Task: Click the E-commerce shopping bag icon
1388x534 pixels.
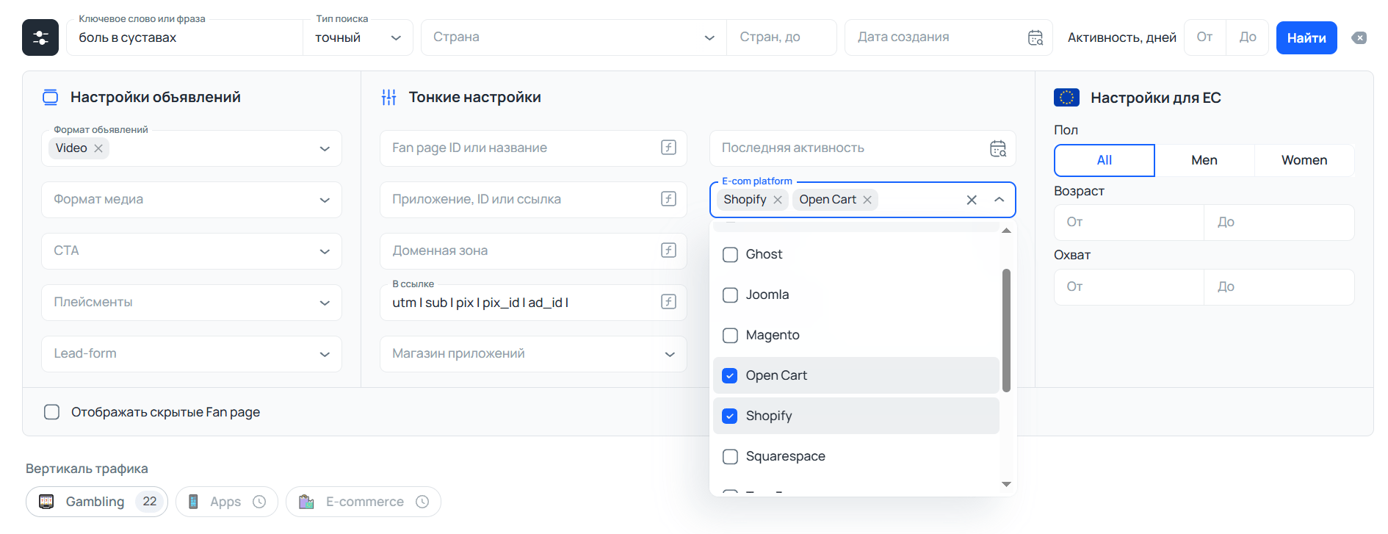Action: click(306, 502)
